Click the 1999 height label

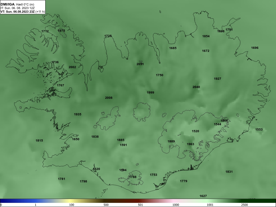coord(150,92)
